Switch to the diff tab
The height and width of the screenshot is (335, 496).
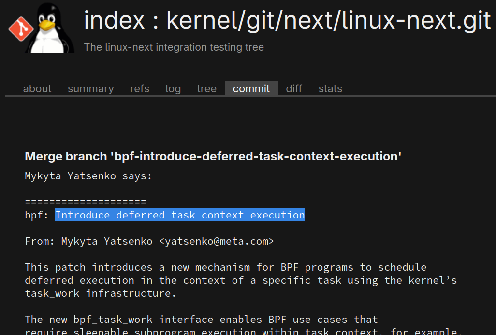tap(294, 89)
